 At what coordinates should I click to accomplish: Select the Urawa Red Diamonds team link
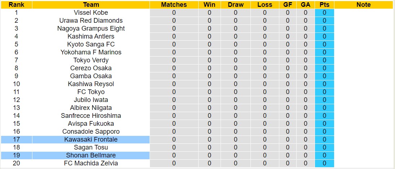91,21
